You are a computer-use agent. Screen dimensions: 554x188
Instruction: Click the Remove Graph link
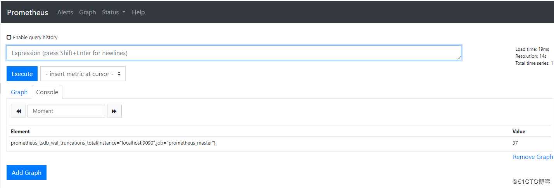click(x=533, y=157)
